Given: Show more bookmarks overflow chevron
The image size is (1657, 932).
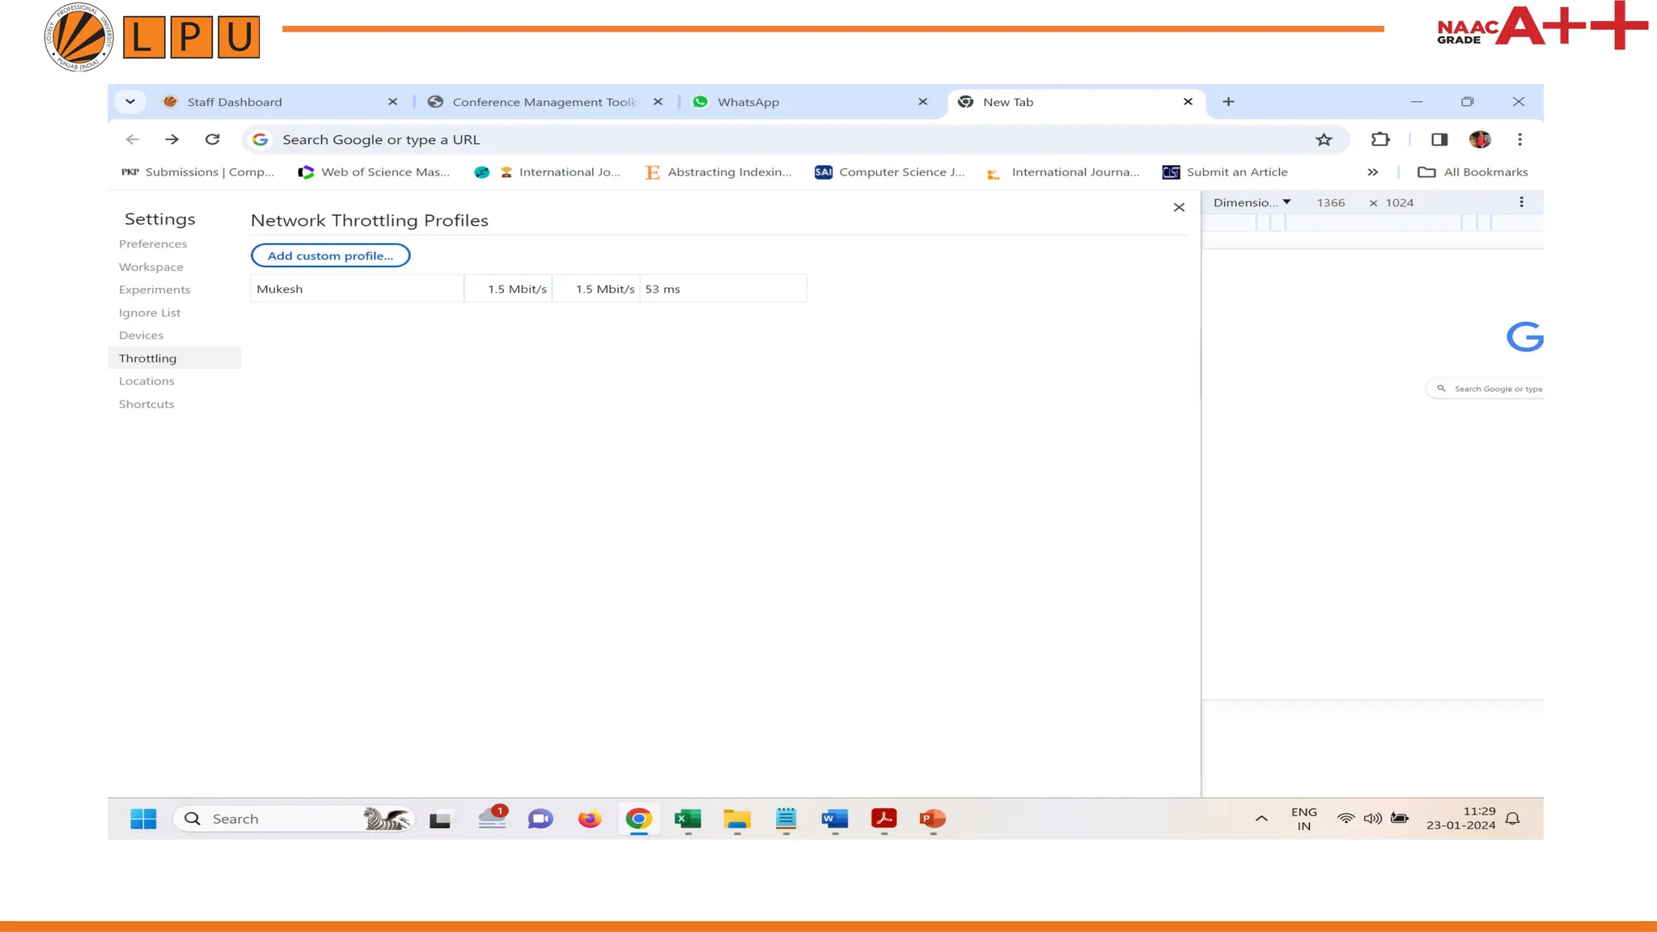Looking at the screenshot, I should coord(1372,172).
